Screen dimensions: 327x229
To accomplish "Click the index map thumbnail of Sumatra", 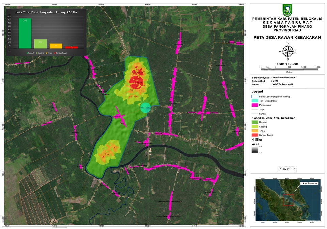I will [x=288, y=200].
